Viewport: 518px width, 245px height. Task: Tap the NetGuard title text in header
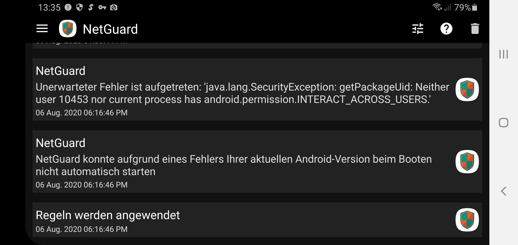pyautogui.click(x=110, y=29)
